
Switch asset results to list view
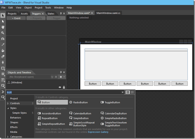pyautogui.click(x=132, y=92)
